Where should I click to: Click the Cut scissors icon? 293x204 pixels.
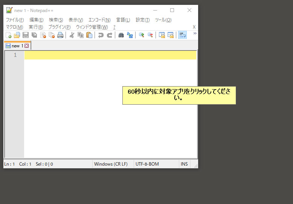click(x=72, y=35)
